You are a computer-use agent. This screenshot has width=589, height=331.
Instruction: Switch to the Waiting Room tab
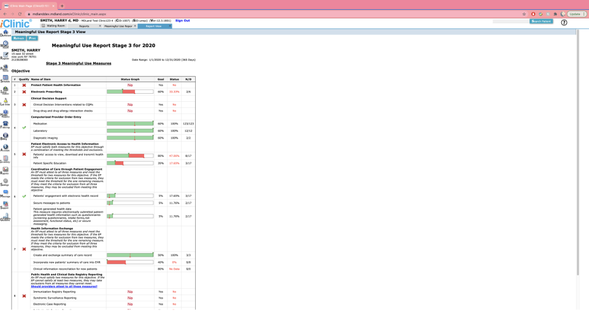coord(54,26)
